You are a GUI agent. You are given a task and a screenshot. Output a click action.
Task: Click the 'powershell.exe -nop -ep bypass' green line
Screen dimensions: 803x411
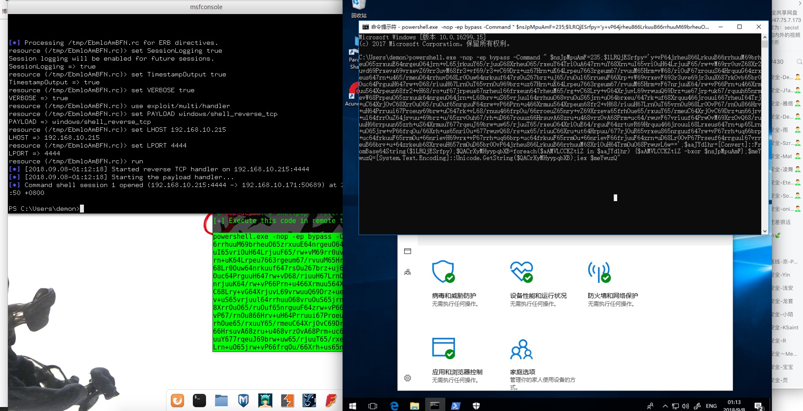pos(278,237)
